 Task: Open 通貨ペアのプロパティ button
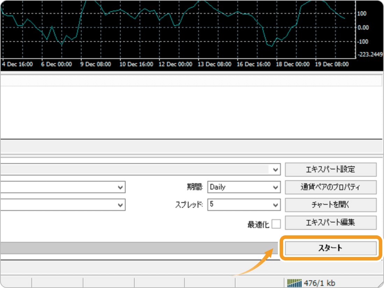click(x=331, y=187)
